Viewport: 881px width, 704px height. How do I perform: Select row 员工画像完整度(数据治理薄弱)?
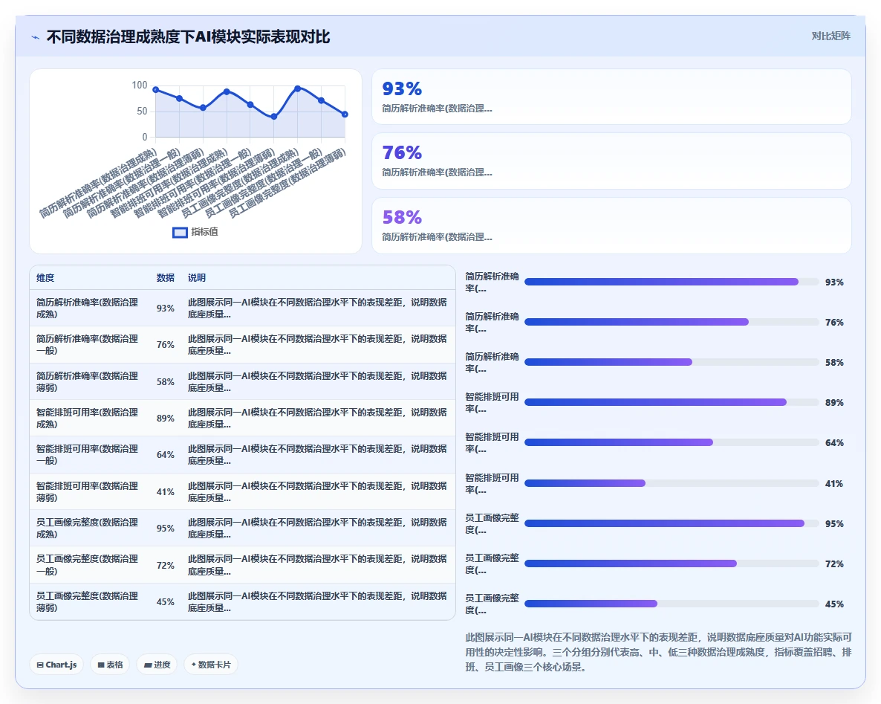[x=242, y=601]
